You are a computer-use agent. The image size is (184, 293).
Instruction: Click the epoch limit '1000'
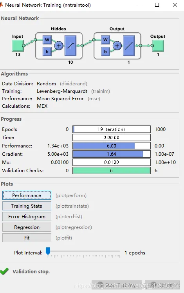(x=160, y=129)
